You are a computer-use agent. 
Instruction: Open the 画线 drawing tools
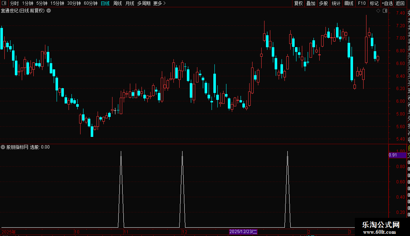point(349,3)
